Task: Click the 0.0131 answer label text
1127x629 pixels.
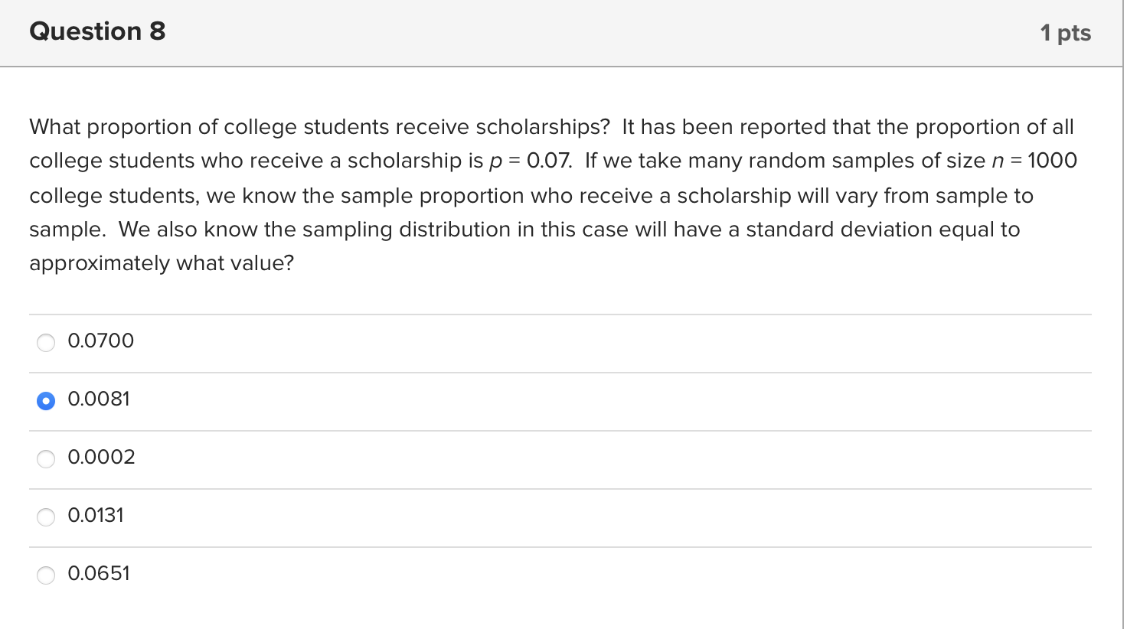Action: click(x=96, y=515)
